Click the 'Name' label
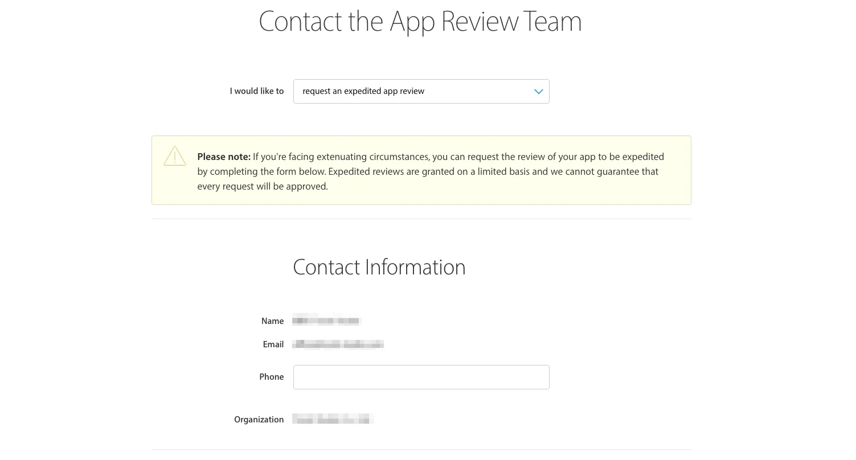The height and width of the screenshot is (460, 856). coord(272,321)
